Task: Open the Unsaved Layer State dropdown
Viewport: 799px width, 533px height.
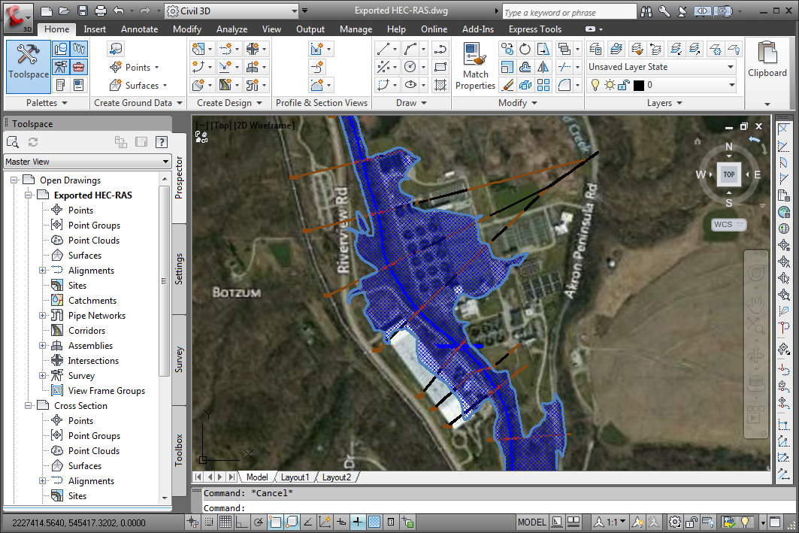Action: [x=661, y=67]
